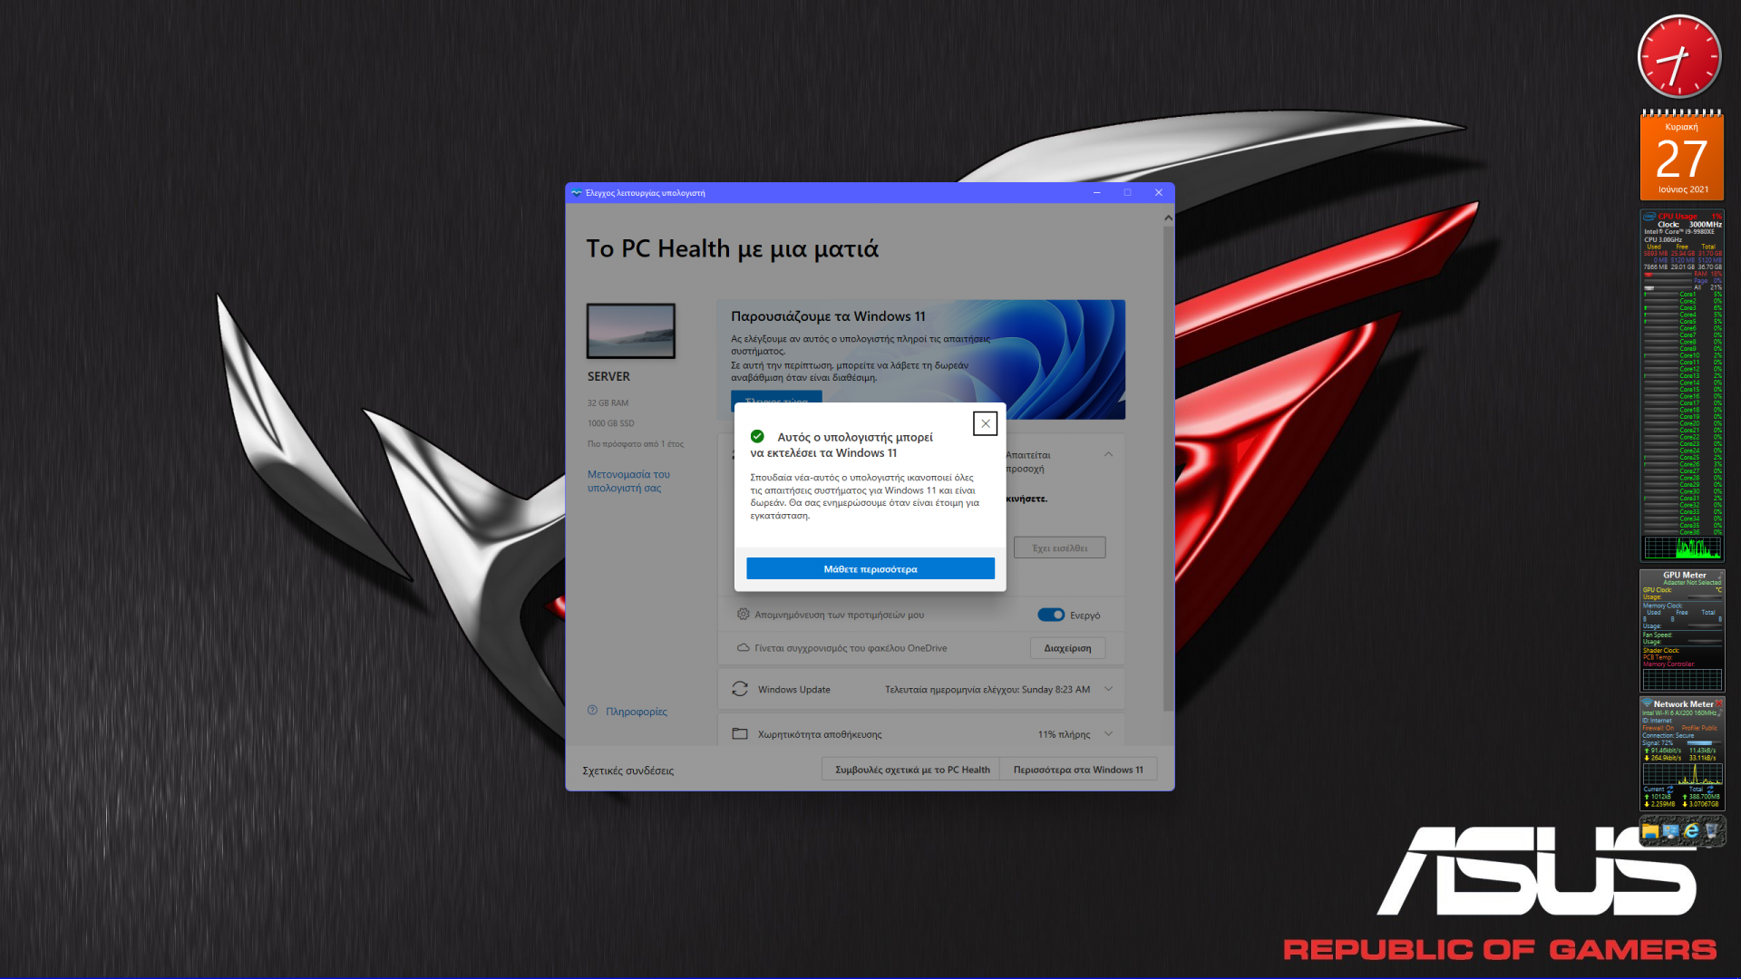Click the red analog clock gadget

click(1679, 56)
